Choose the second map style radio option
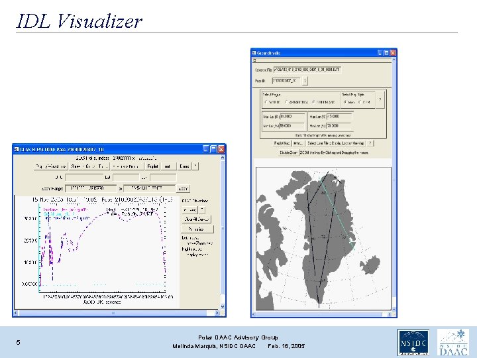Image resolution: width=477 pixels, height=358 pixels. click(360, 102)
